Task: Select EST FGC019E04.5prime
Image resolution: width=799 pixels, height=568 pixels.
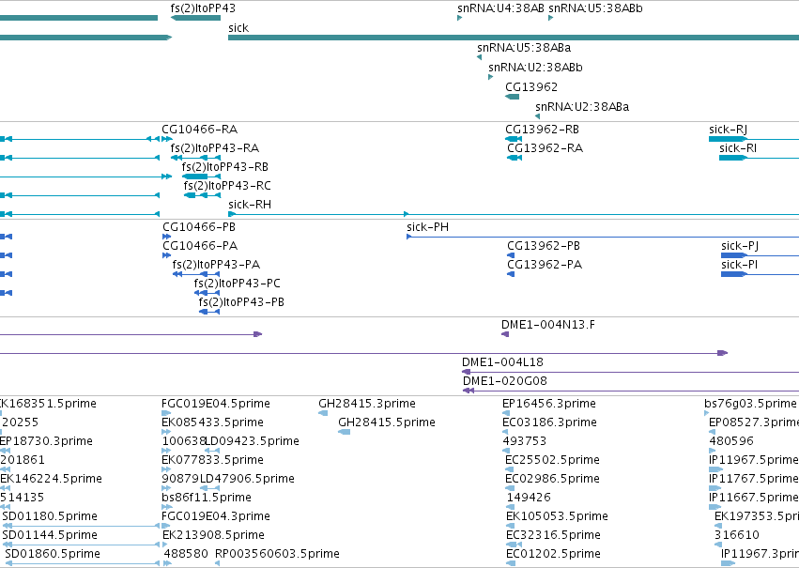Action: tap(216, 404)
